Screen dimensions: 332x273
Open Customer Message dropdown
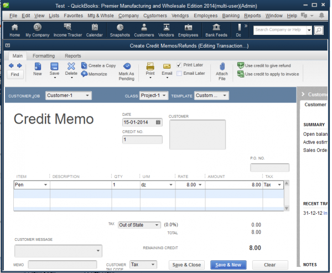98,250
